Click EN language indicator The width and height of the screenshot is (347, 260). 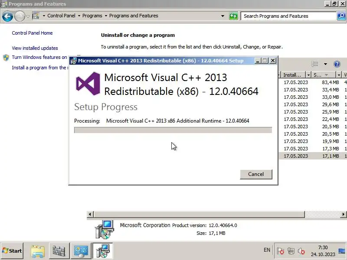(x=267, y=250)
